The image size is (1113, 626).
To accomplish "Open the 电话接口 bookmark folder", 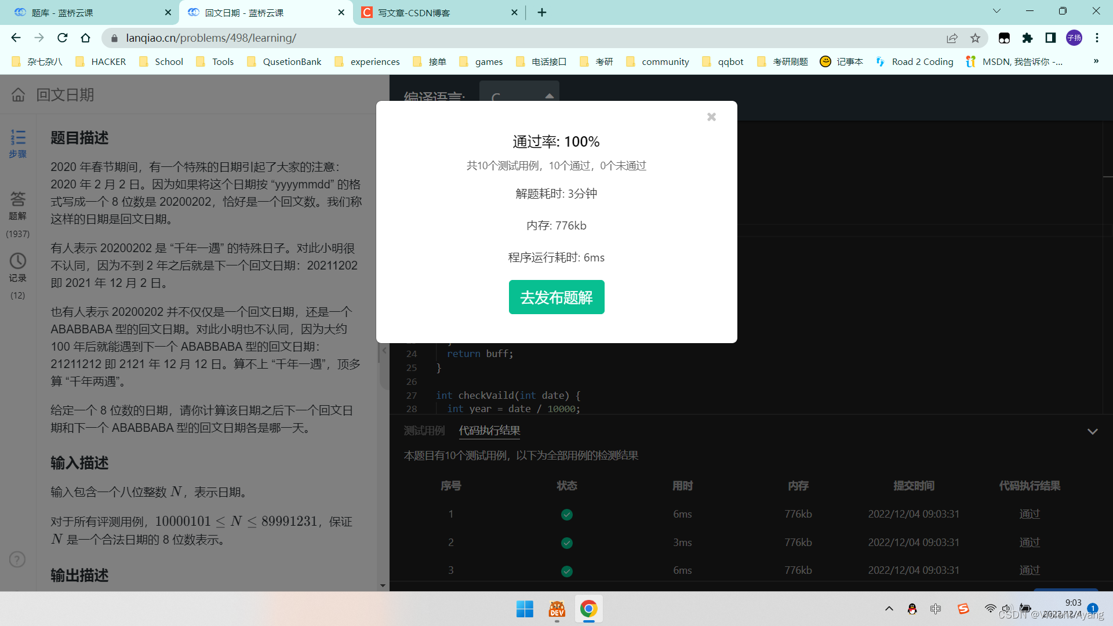I will (541, 61).
